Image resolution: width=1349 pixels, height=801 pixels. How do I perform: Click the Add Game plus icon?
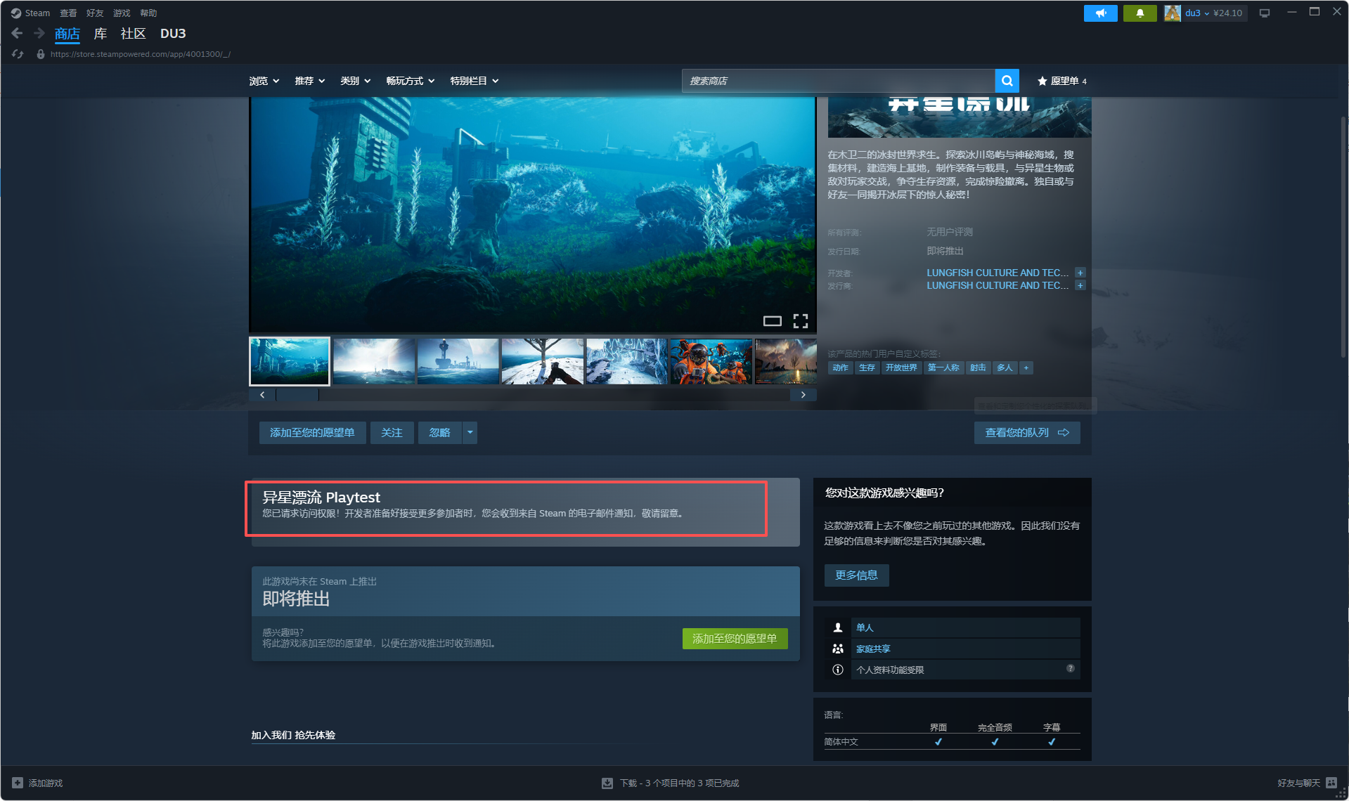[18, 783]
